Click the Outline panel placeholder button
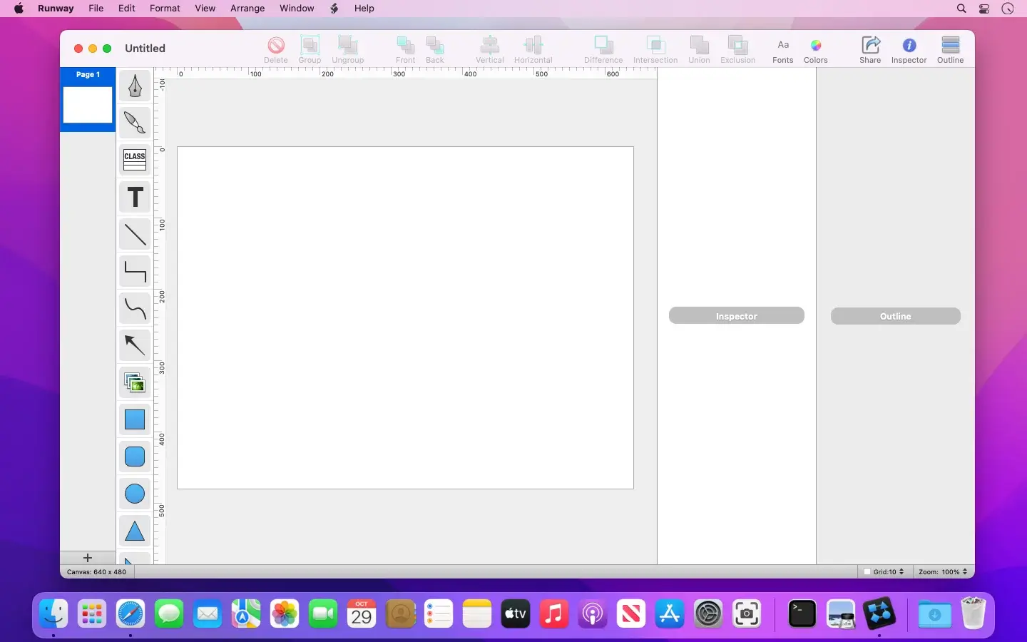Screen dimensions: 1027x642 pyautogui.click(x=896, y=316)
